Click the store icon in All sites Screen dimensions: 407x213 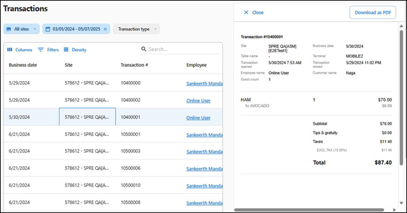tap(9, 29)
